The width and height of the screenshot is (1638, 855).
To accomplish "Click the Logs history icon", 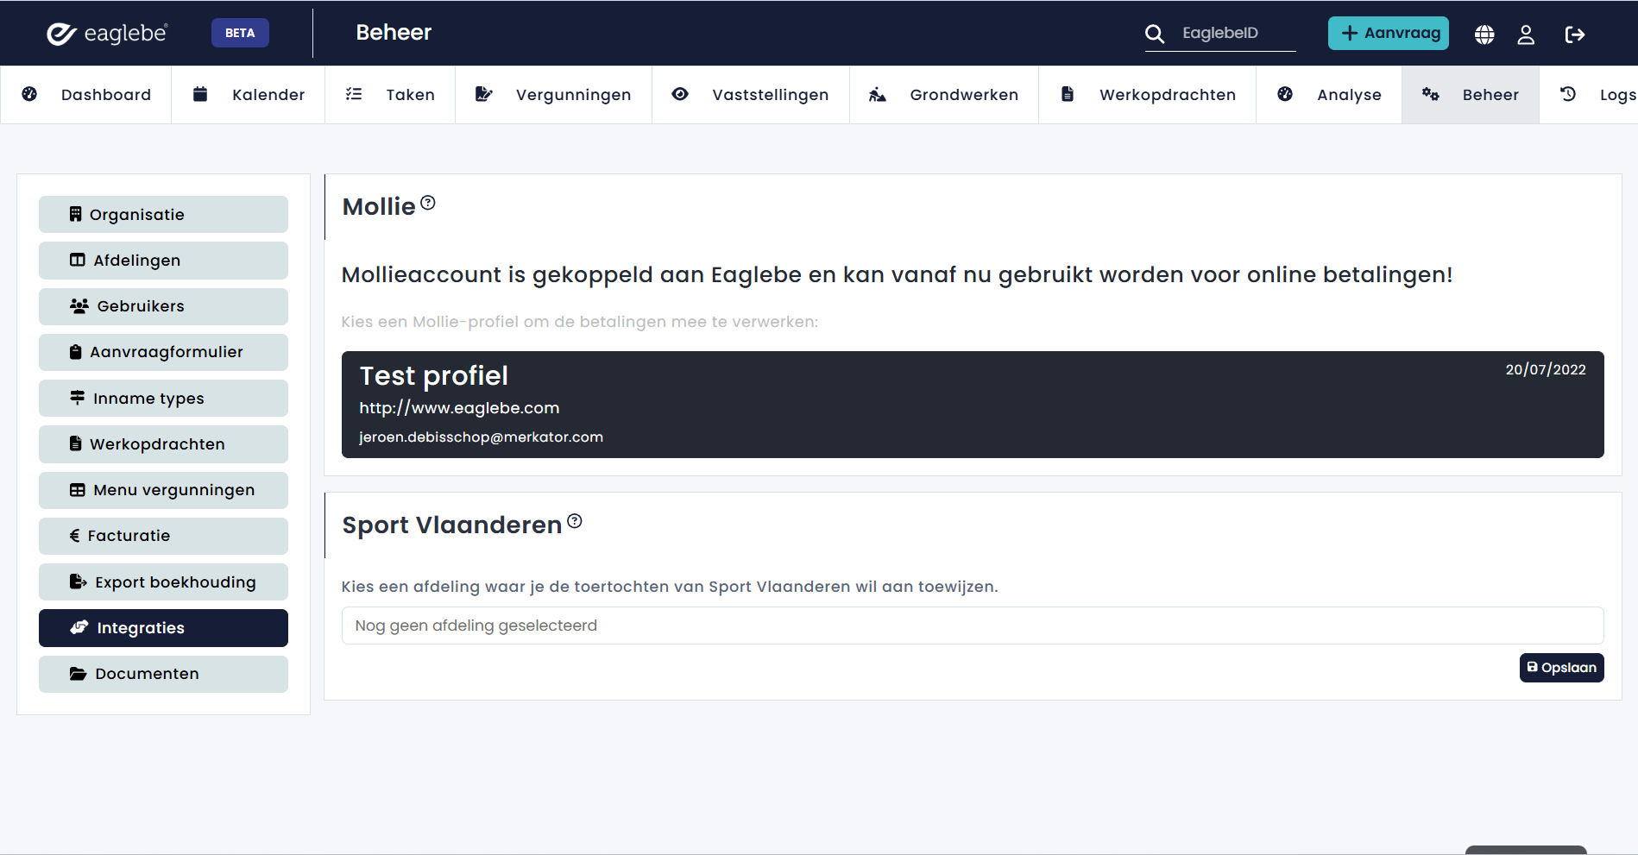I will point(1568,94).
